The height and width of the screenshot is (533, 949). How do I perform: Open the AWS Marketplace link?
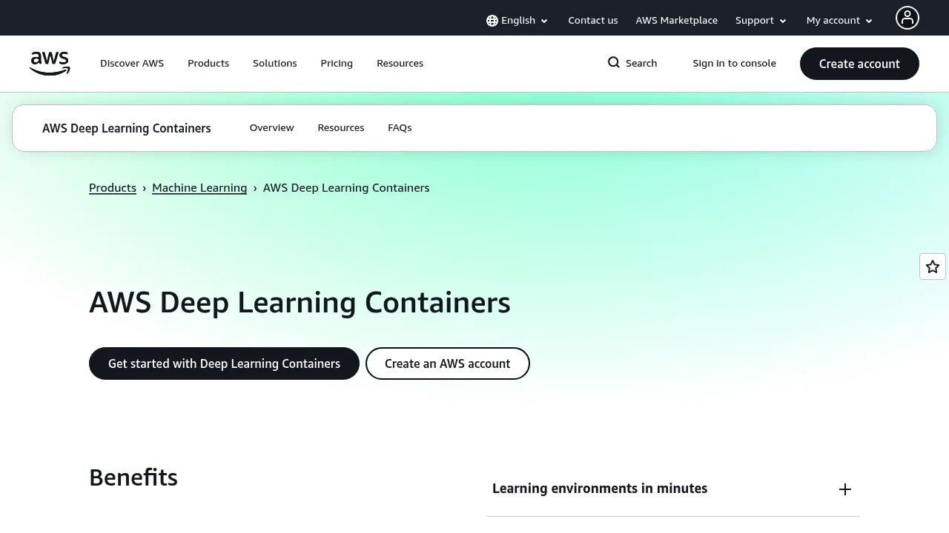[677, 21]
